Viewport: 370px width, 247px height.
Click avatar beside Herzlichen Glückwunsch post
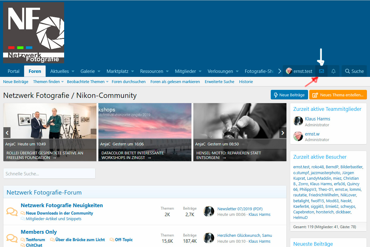pos(209,238)
